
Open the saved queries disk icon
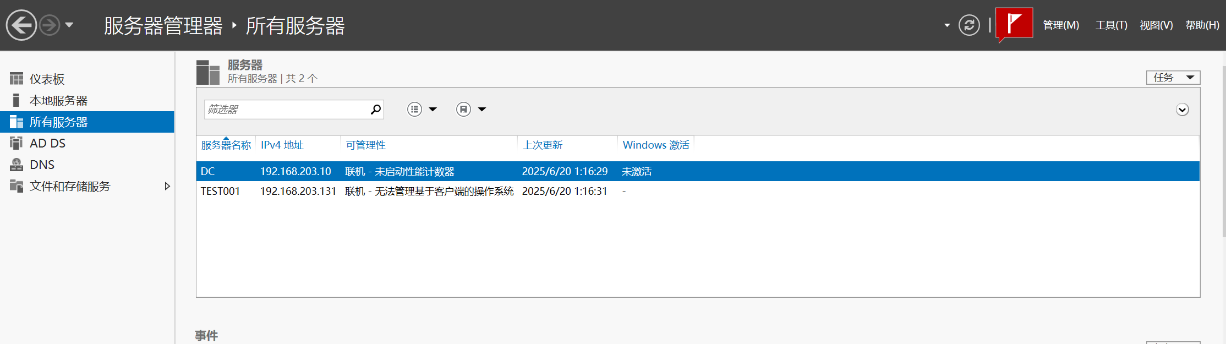(x=463, y=110)
